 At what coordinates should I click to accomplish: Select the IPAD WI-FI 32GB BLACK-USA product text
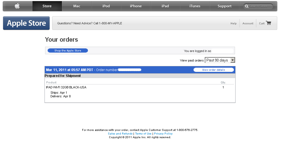coord(66,87)
